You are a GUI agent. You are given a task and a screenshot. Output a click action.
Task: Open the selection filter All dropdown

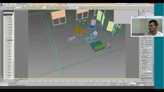(17, 8)
